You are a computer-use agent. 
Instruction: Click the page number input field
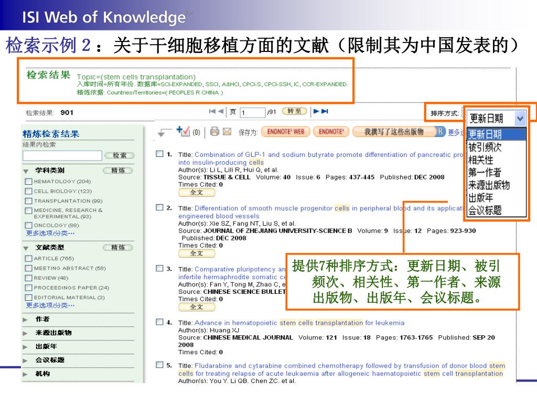coord(253,112)
